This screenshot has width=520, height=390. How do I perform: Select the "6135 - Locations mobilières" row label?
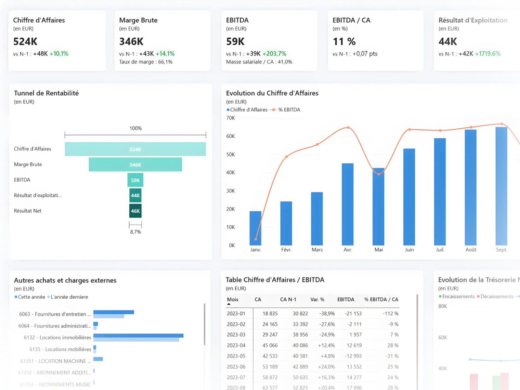point(60,349)
